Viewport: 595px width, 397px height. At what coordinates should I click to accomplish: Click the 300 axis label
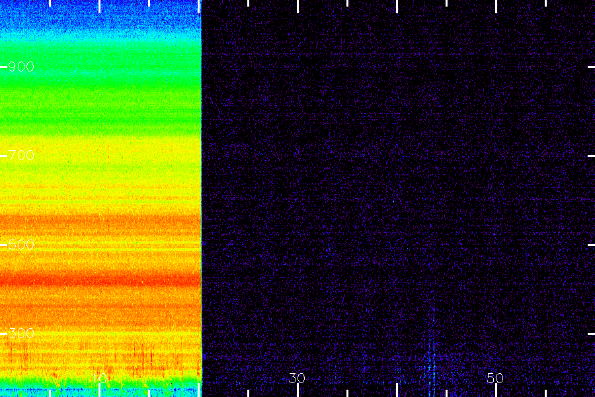point(21,333)
